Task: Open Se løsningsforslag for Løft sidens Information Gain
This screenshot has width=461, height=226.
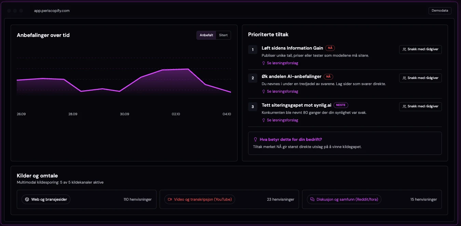Action: (x=280, y=63)
